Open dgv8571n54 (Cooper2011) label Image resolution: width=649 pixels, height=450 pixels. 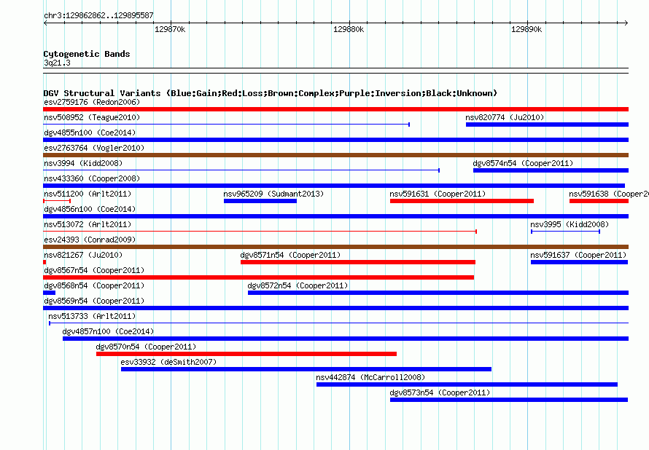290,255
